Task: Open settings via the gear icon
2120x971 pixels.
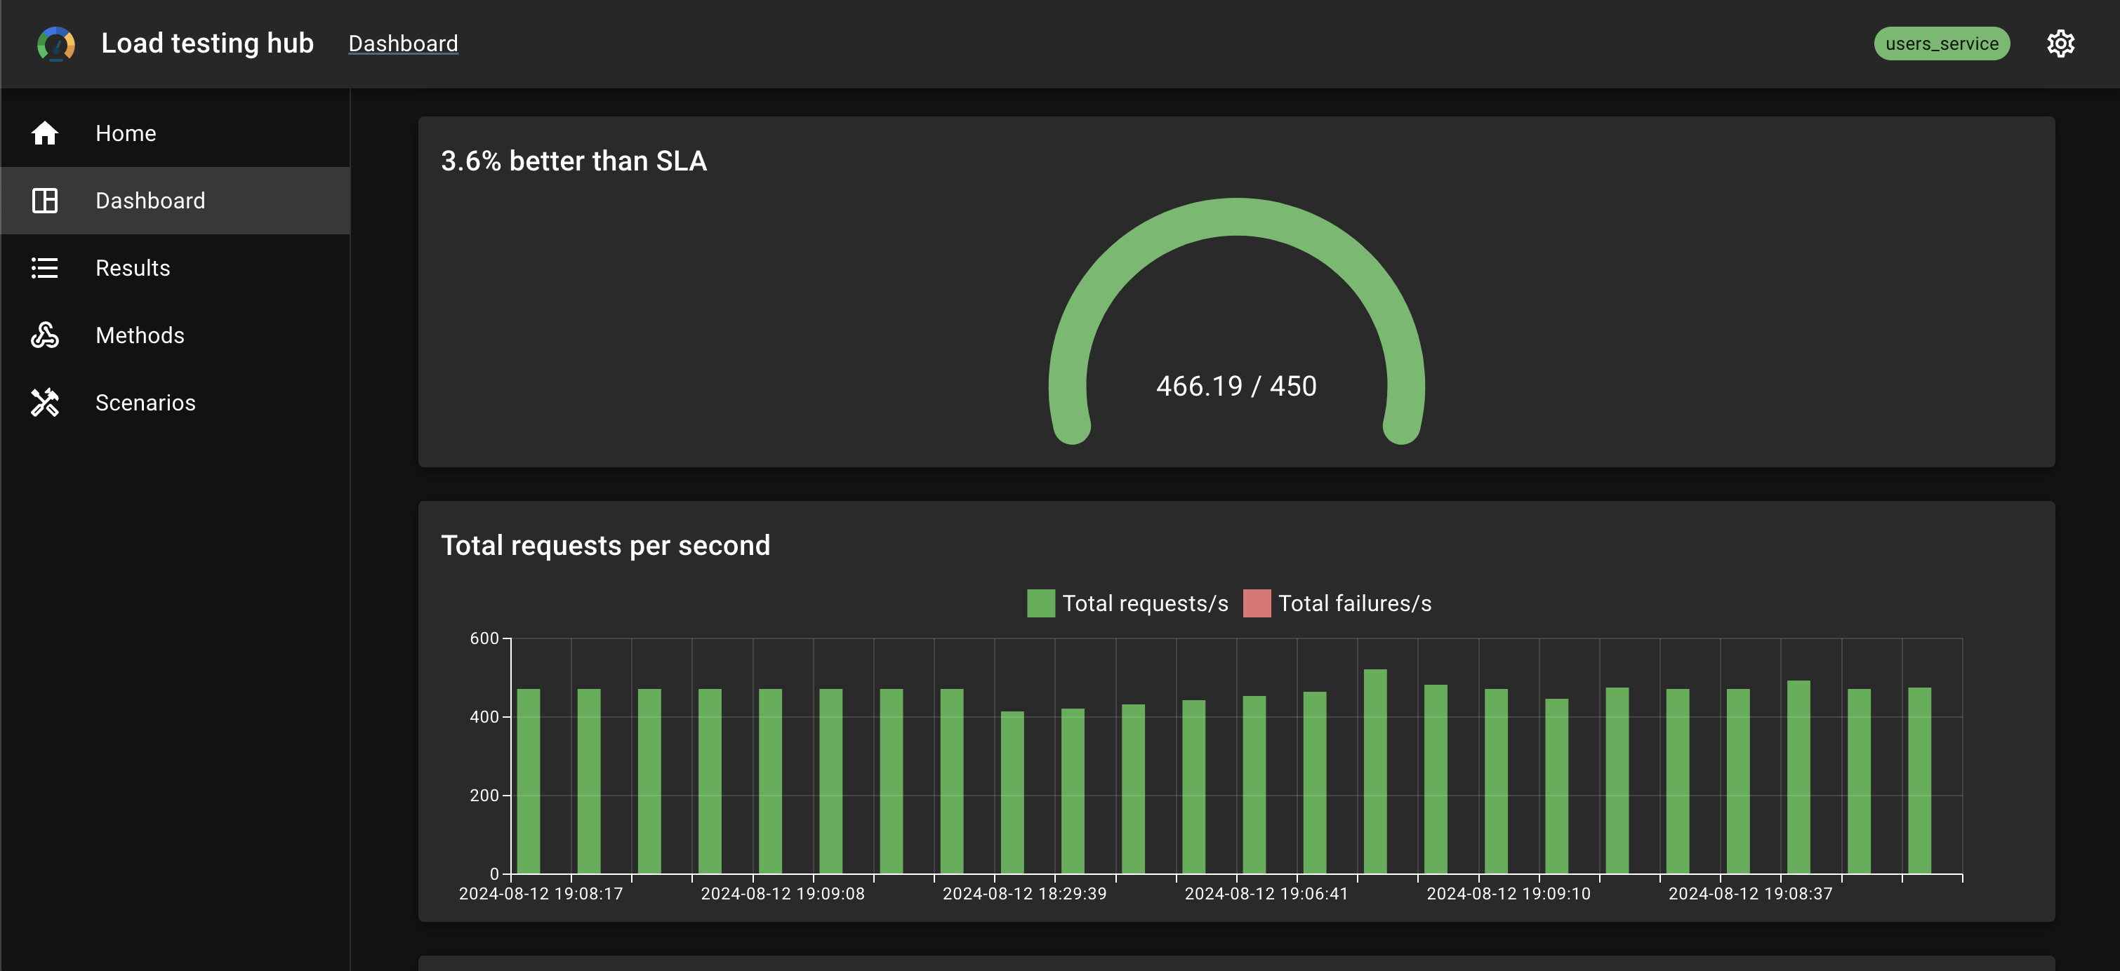Action: tap(2060, 43)
